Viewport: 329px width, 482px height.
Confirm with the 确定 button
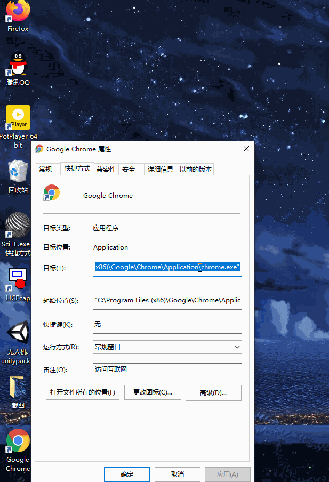(127, 475)
